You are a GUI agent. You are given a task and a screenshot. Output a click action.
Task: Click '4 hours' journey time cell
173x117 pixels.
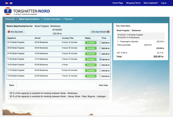click(x=65, y=65)
